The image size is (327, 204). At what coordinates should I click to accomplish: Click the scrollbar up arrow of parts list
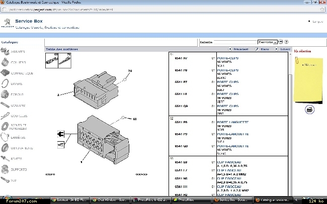(290, 54)
